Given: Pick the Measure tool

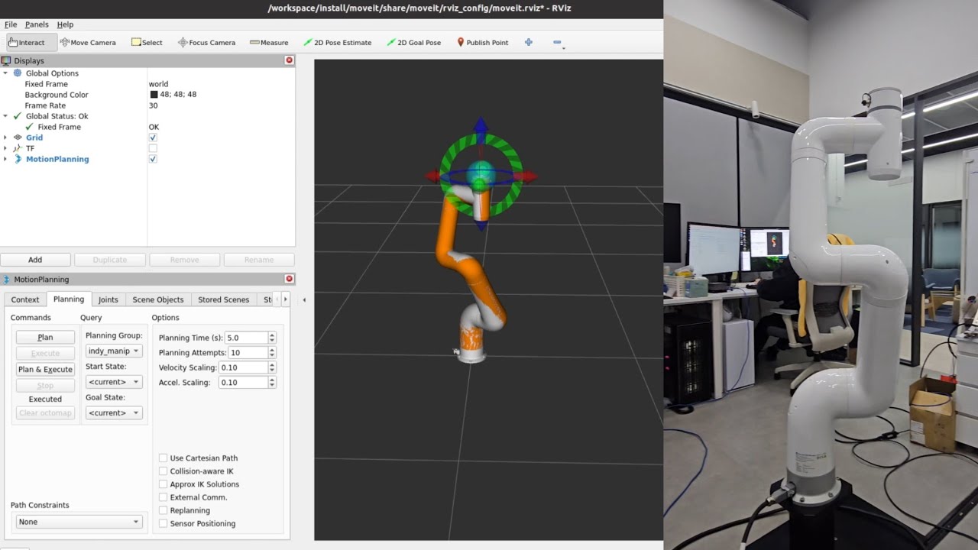Looking at the screenshot, I should pos(269,43).
